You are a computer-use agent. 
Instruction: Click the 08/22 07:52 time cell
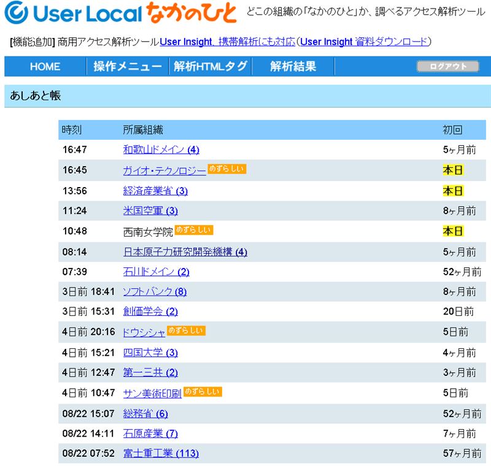point(88,453)
